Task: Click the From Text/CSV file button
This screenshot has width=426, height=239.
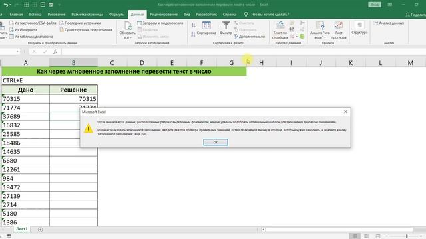Action: coord(33,23)
